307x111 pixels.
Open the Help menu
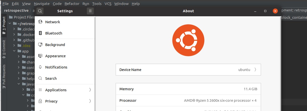coord(136,4)
